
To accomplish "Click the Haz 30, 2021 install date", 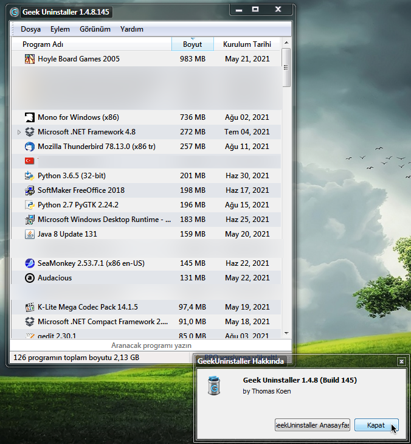I will (x=247, y=176).
